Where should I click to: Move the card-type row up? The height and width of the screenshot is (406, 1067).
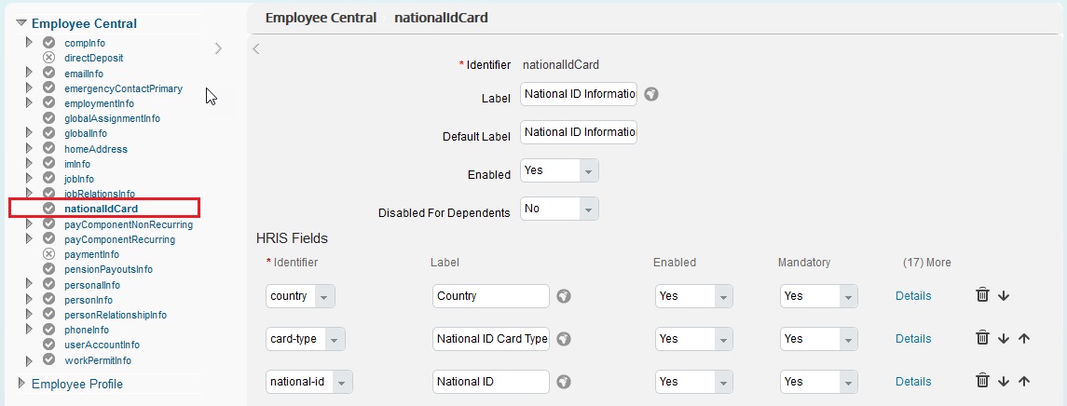[x=1024, y=339]
